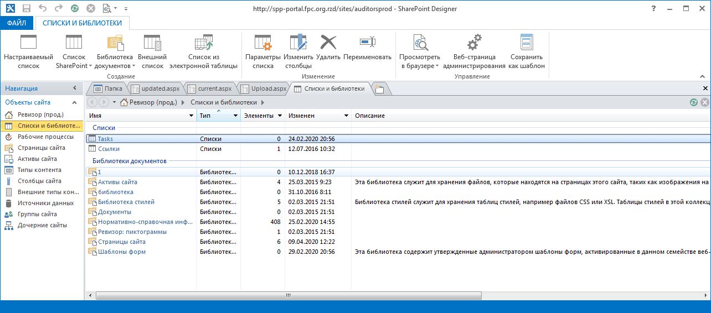Switch to the Upload.aspx tab
The height and width of the screenshot is (313, 711).
pyautogui.click(x=264, y=88)
